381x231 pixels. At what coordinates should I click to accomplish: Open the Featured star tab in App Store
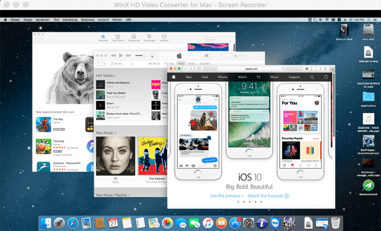click(x=103, y=38)
